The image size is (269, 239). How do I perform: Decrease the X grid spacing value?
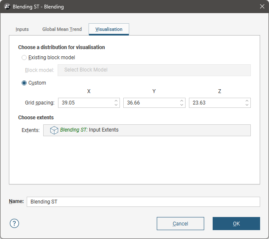tap(116, 105)
